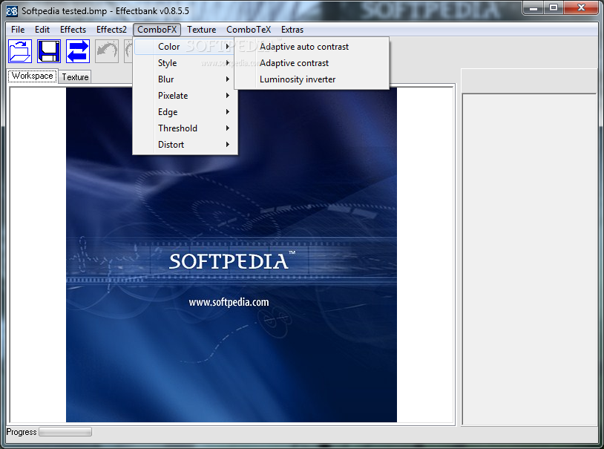Expand the Style submenu
This screenshot has width=604, height=449.
pyautogui.click(x=185, y=63)
